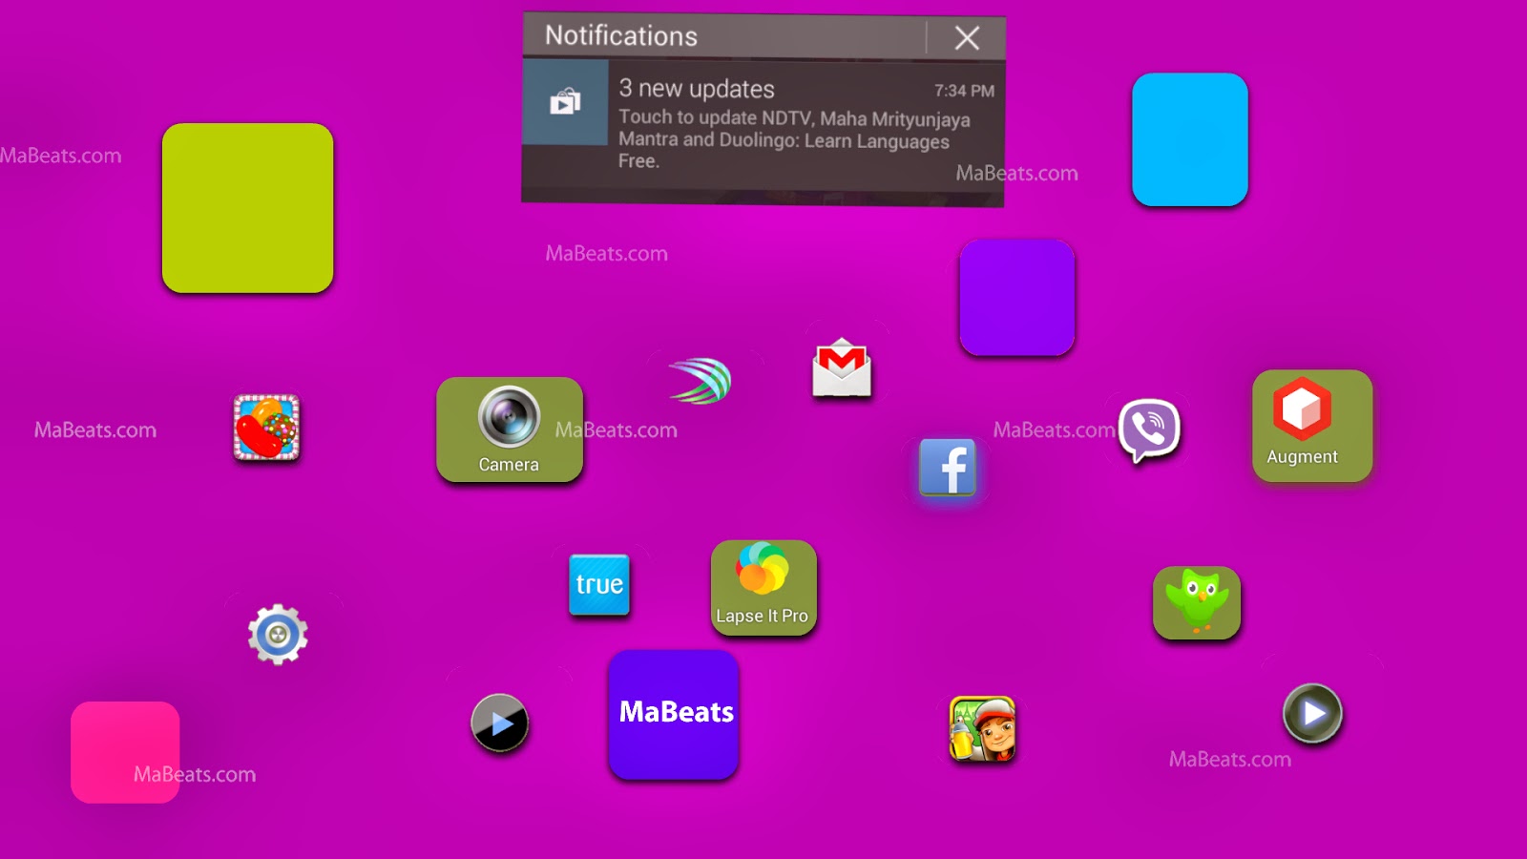
Task: Open the Gmail envelope icon
Action: pos(842,367)
